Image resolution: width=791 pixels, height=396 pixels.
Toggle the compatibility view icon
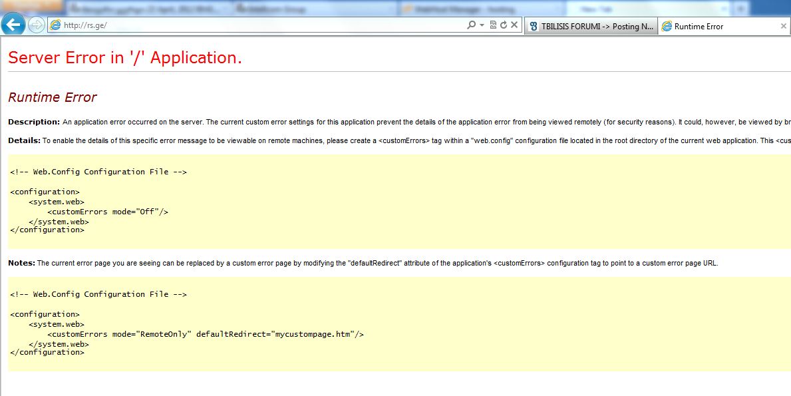tap(493, 25)
